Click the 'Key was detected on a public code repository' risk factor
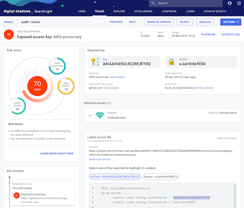Image resolution: width=244 pixels, height=208 pixels. (x=38, y=139)
